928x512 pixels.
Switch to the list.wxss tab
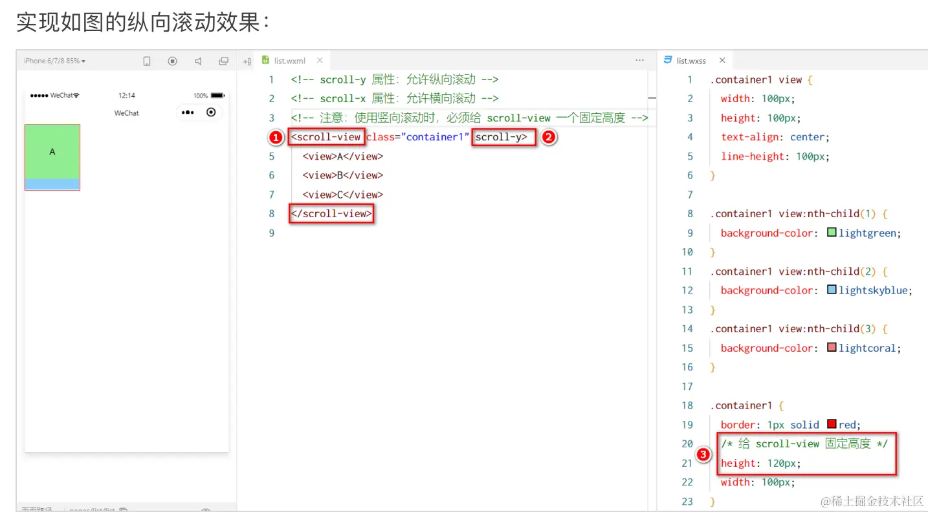coord(691,61)
